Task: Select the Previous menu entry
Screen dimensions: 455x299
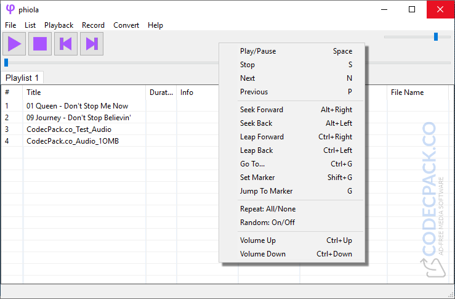Action: [292, 92]
